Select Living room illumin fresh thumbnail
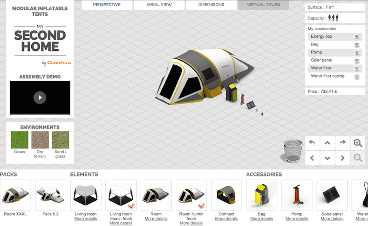This screenshot has height=226, width=368. (x=121, y=195)
